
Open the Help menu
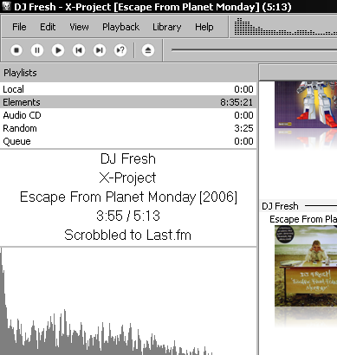[204, 27]
